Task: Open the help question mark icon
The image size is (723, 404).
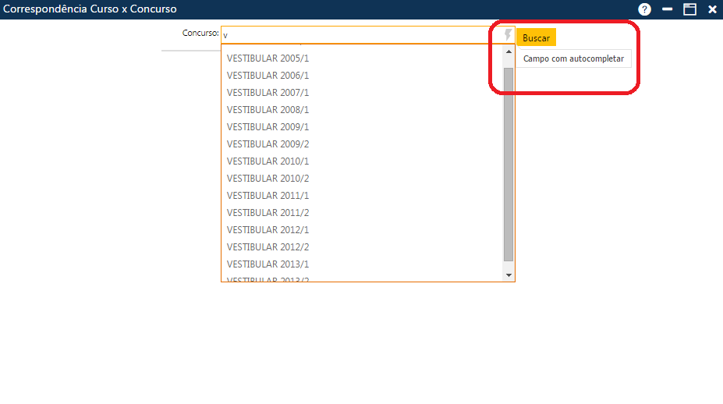Action: tap(644, 9)
